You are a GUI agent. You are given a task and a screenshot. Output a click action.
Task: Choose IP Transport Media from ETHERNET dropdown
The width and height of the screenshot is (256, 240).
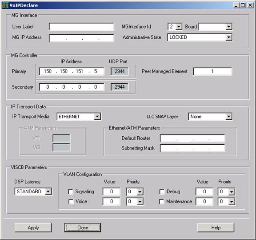(79, 117)
